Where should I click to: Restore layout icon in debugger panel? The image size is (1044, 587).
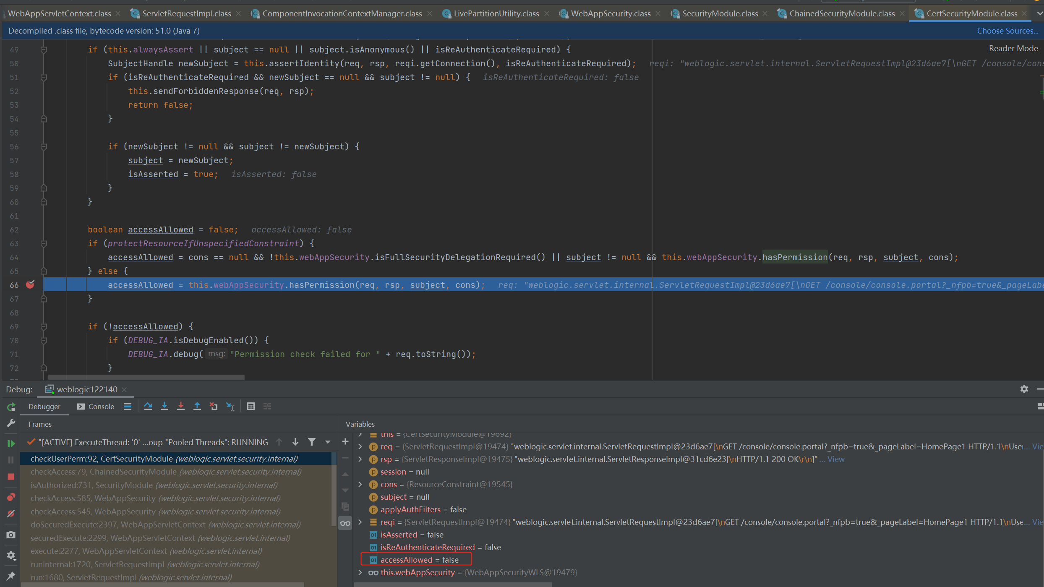(1040, 406)
